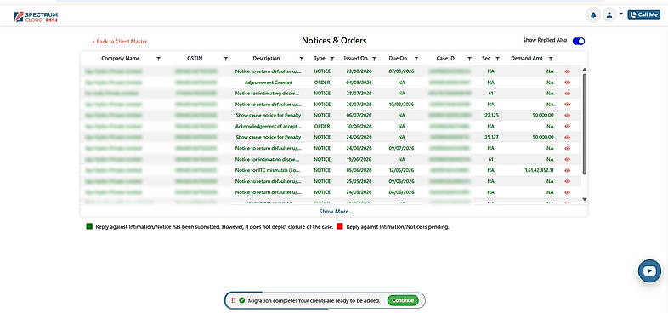
Task: Click the red pending-reply legend square
Action: pyautogui.click(x=340, y=226)
